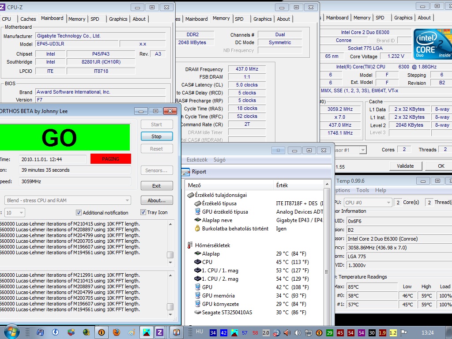Click the Orthos speed field 3059MHz
This screenshot has height=339, width=452.
pyautogui.click(x=75, y=181)
